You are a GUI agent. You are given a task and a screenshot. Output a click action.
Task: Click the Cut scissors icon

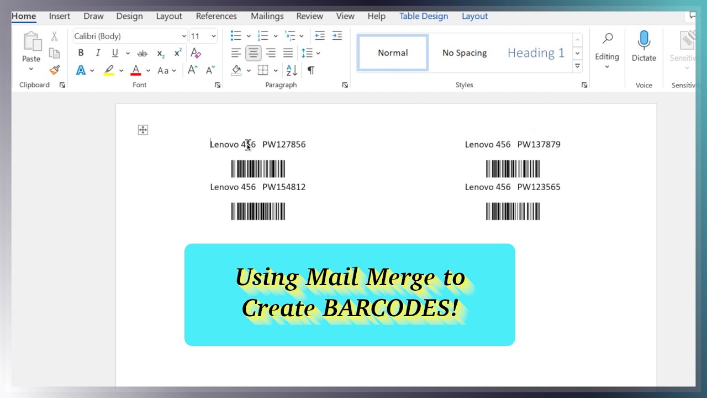[54, 36]
